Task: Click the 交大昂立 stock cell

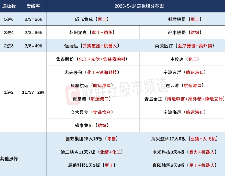Action: pos(92,112)
